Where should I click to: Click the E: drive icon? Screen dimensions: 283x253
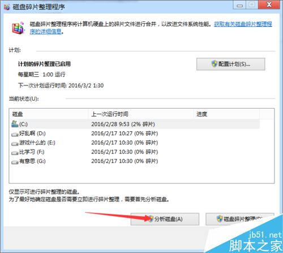coord(15,143)
